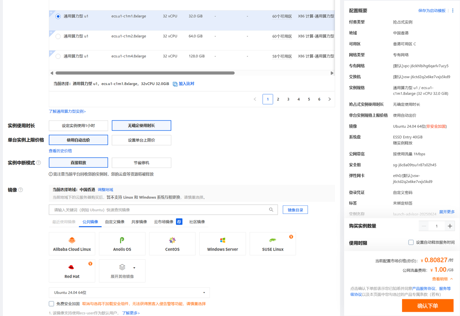This screenshot has height=316, width=460.
Task: Select 设置单台上限价 option
Action: 141,140
